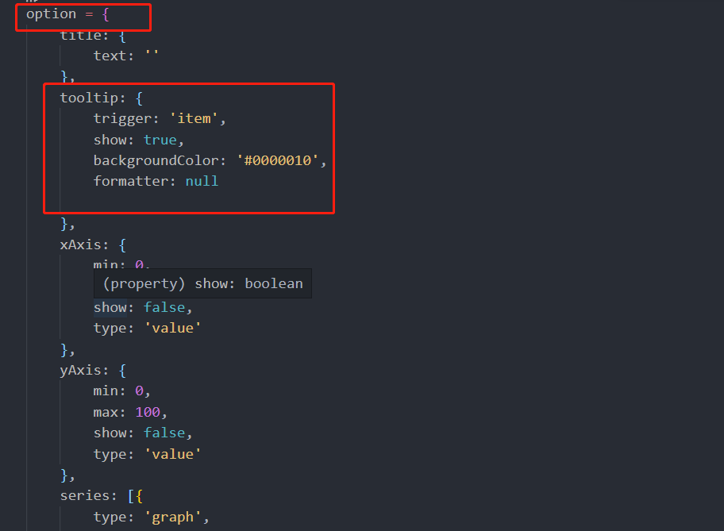Click closing brace of the xAxis block

(64, 349)
